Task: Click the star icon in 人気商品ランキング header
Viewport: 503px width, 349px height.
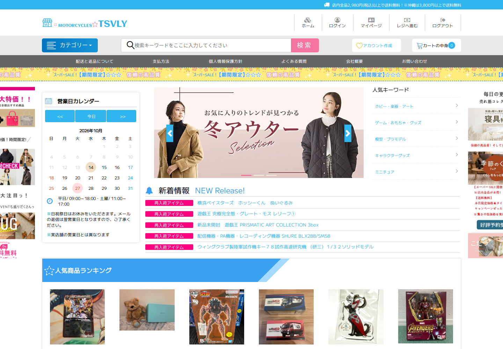Action: [x=49, y=270]
